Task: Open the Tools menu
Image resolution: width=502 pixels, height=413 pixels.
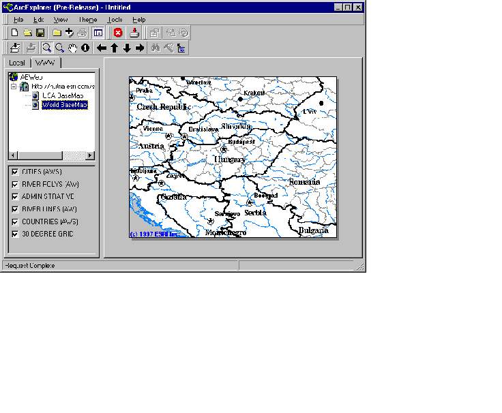Action: click(115, 20)
